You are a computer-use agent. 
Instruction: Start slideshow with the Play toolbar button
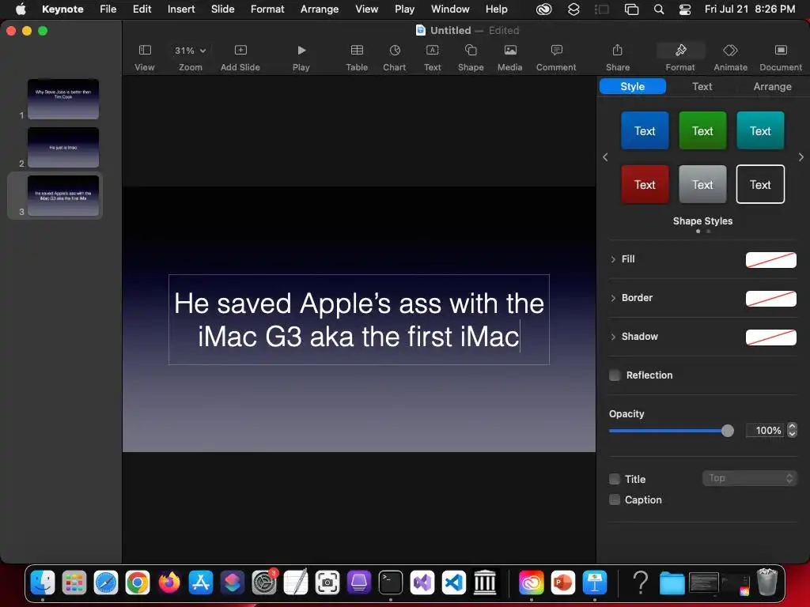pos(301,50)
